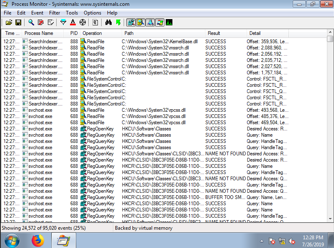
Task: Open Find with the binoculars icon
Action: tap(108, 22)
